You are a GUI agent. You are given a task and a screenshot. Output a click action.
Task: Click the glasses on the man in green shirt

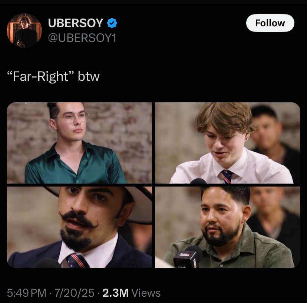pos(72,118)
